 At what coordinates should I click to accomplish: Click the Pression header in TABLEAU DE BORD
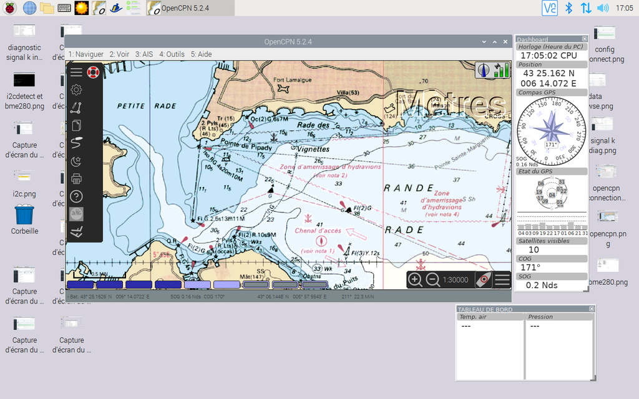[559, 317]
